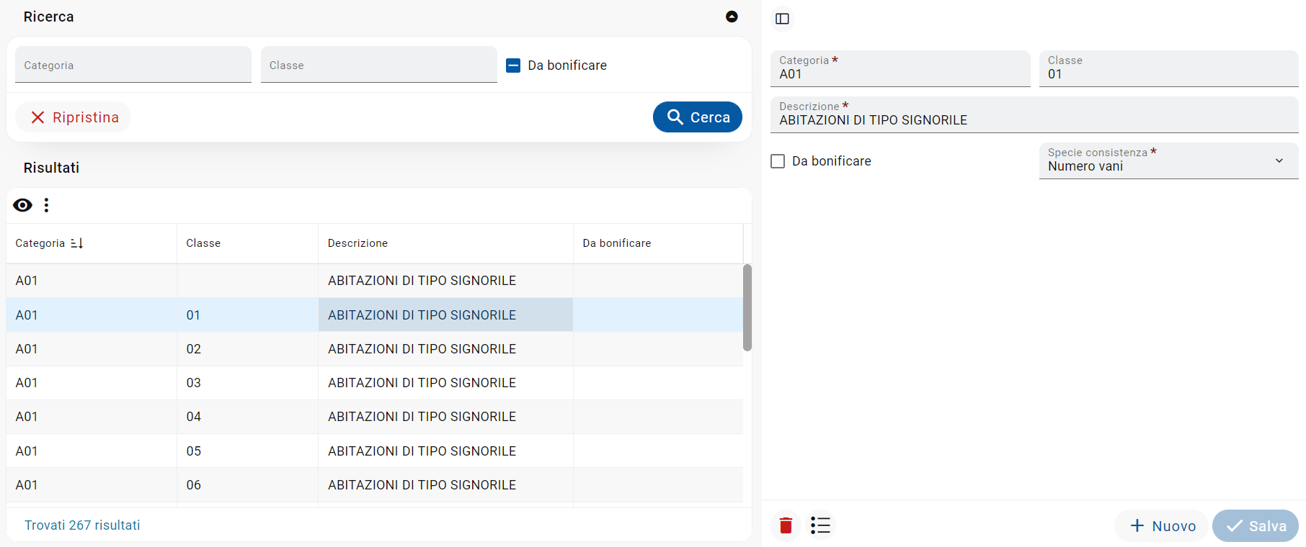Viewport: 1306px width, 547px height.
Task: Check Da bonificare box in detail form
Action: pos(778,161)
